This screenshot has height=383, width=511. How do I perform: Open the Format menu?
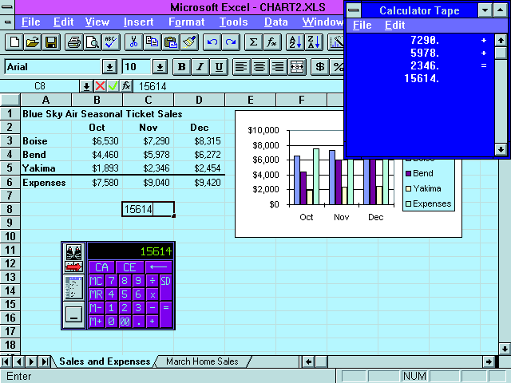[186, 22]
